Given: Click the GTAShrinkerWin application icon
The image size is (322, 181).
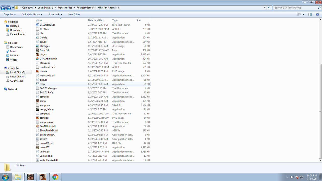Looking at the screenshot, I should (37, 59).
